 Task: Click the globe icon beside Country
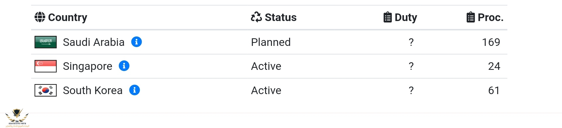click(40, 17)
